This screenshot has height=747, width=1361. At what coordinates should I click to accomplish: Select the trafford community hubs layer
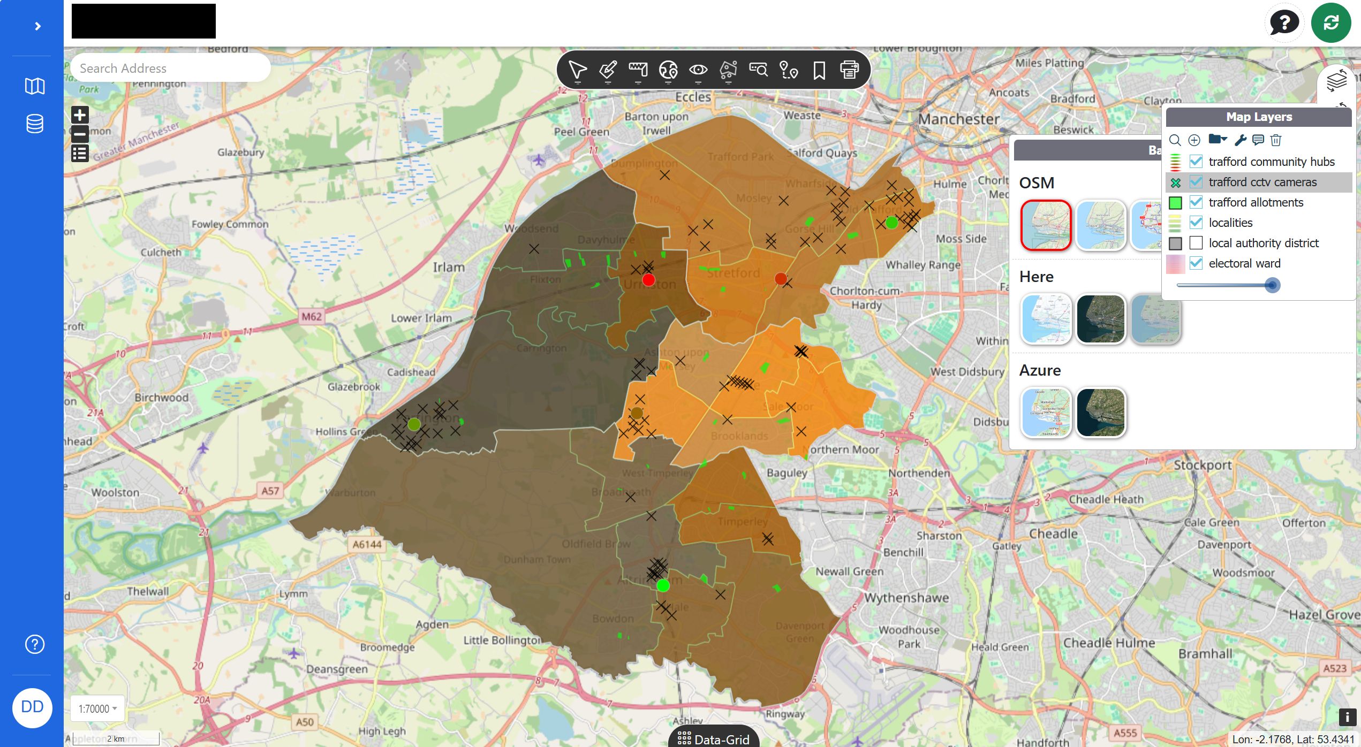tap(1271, 162)
